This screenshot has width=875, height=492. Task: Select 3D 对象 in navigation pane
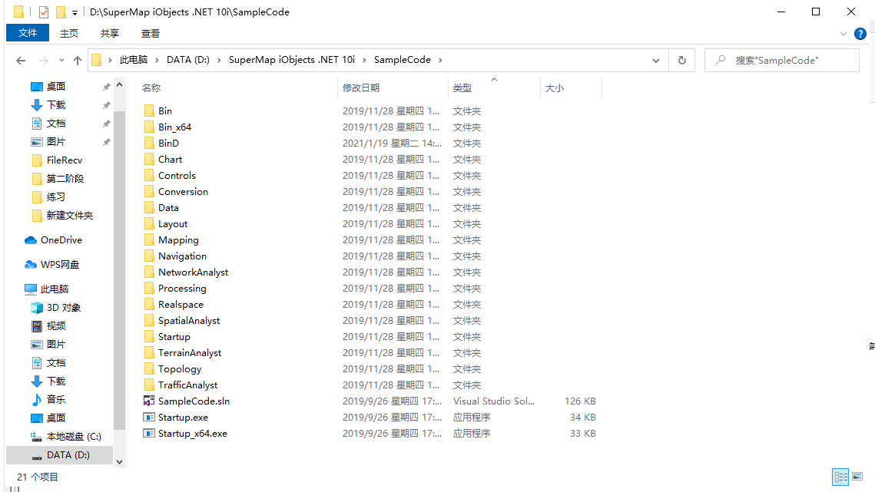56,307
